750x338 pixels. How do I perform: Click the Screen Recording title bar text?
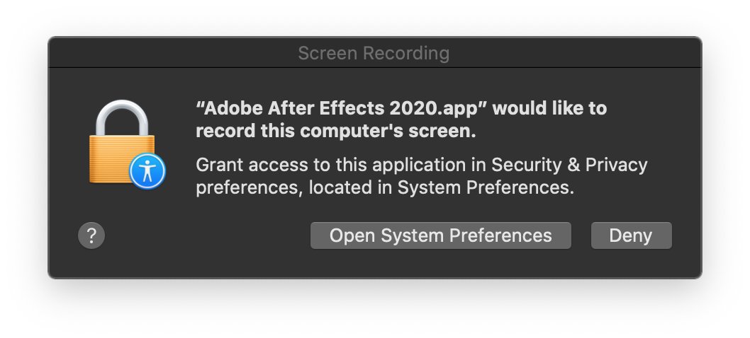(374, 53)
